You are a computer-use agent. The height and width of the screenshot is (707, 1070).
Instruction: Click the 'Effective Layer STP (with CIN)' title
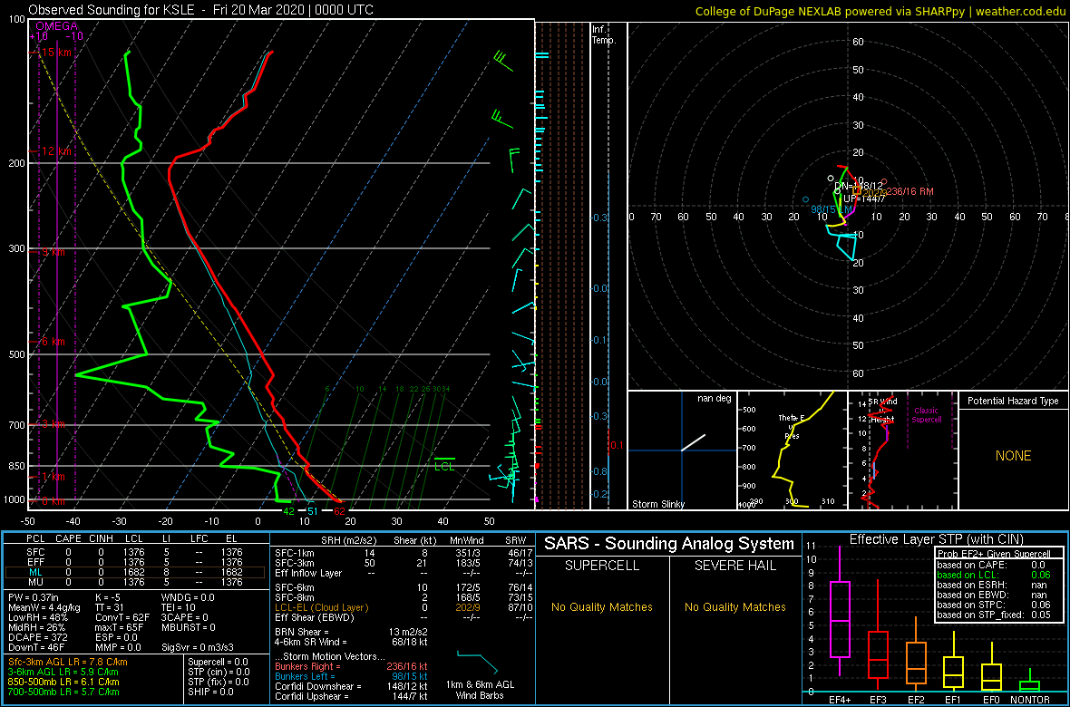click(934, 539)
